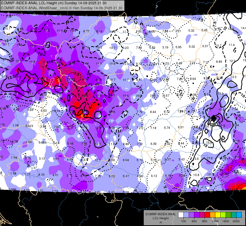Click the wind shear value "12.0"

click(x=232, y=61)
